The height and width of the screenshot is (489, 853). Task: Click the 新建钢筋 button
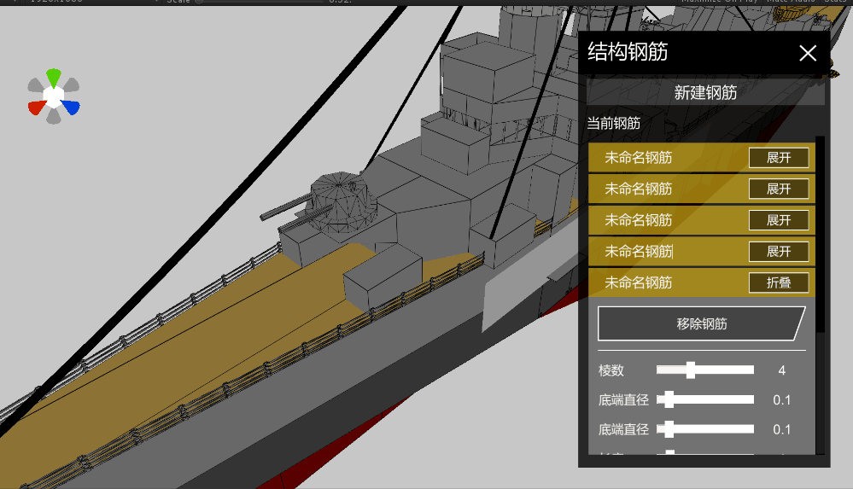tap(705, 92)
